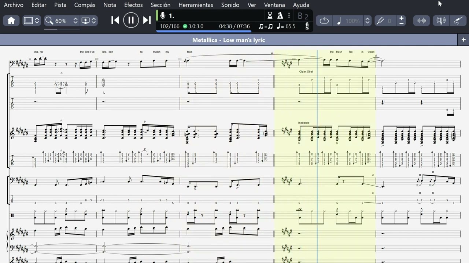Open the audio waveform track icon

point(422,21)
